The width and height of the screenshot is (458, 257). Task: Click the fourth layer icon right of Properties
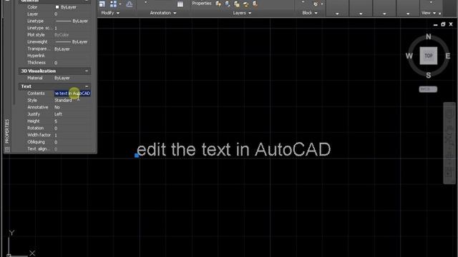click(246, 4)
